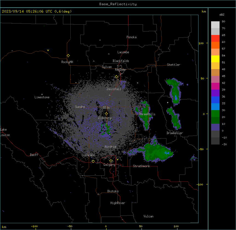Image resolution: width=236 pixels, height=230 pixels.
Task: Click the Strathmore town label
Action: 141,166
